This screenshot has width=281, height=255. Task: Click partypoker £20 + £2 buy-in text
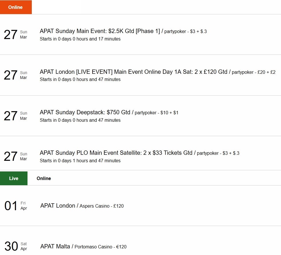tap(254, 72)
